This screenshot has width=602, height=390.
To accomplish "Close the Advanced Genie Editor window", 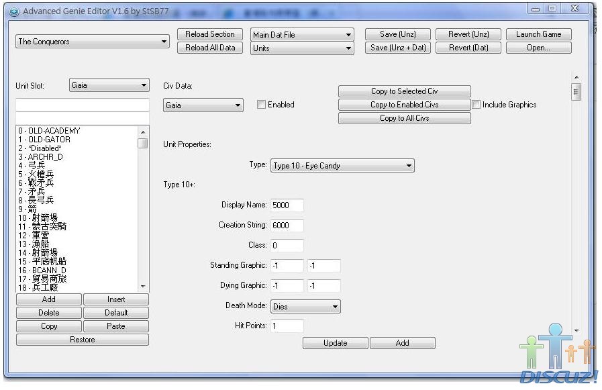I will [x=574, y=9].
